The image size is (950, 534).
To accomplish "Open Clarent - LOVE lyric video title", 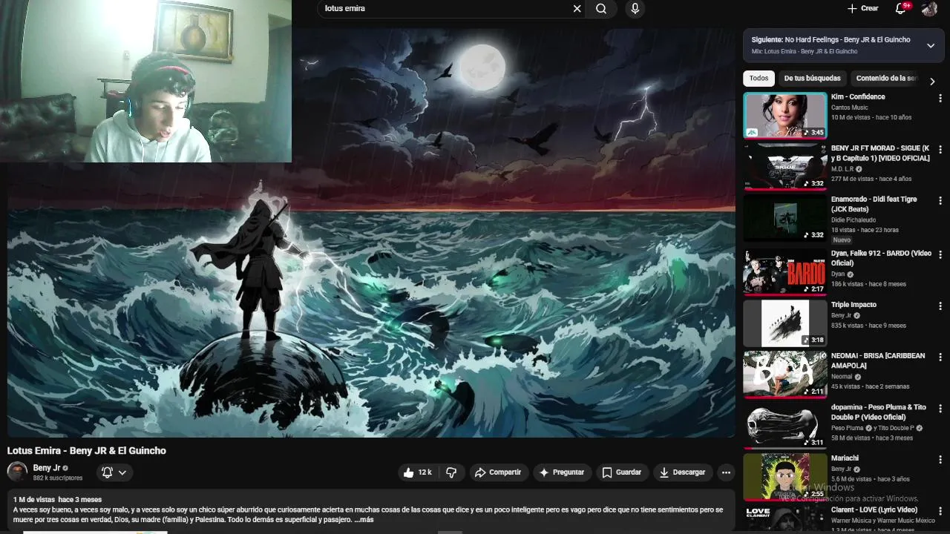I will [874, 510].
